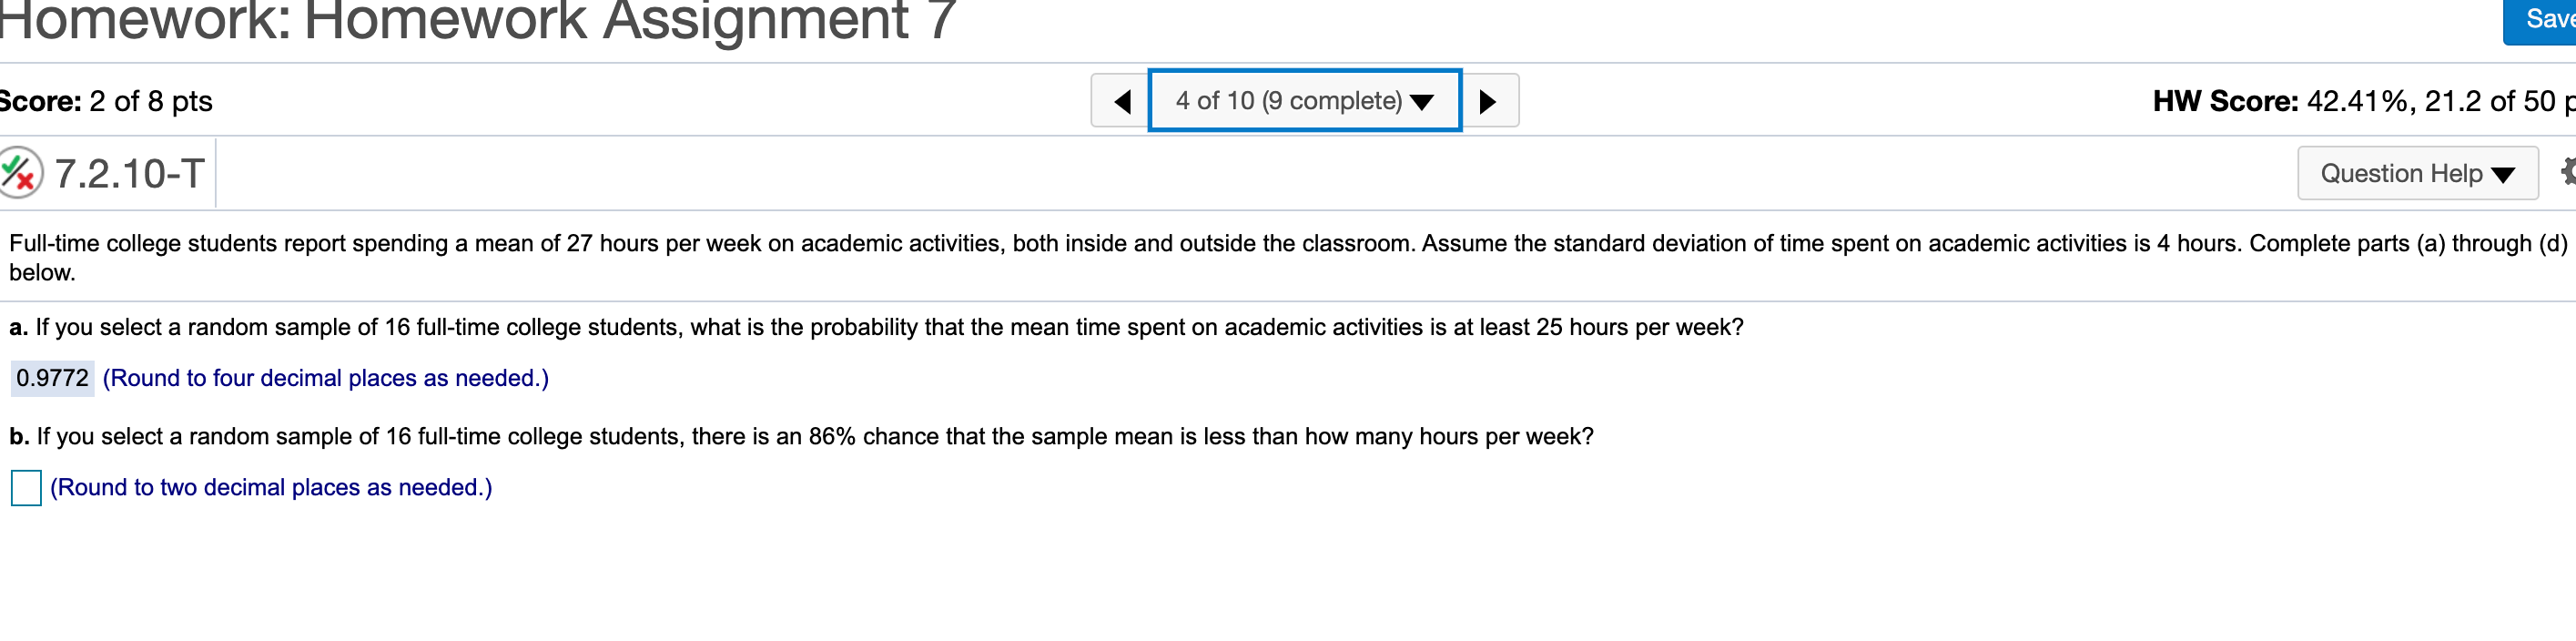Go to the next question arrow

tap(1488, 101)
